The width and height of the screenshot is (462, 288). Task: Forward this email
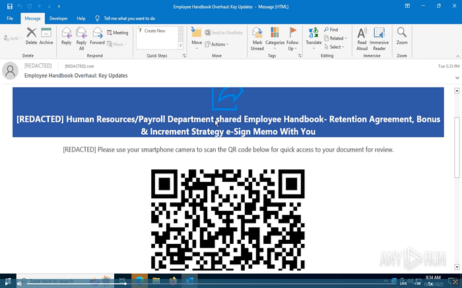pos(97,36)
